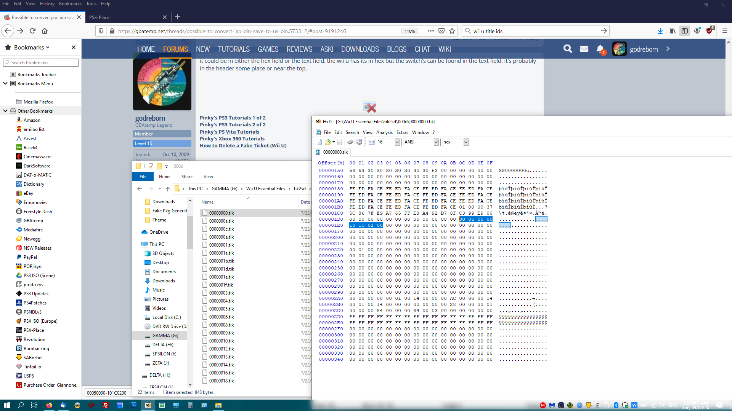Open Windows Start menu
This screenshot has height=411, width=732.
click(6, 405)
